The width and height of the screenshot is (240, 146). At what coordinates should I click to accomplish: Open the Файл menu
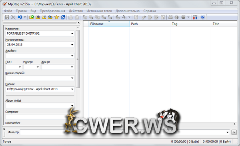8,11
